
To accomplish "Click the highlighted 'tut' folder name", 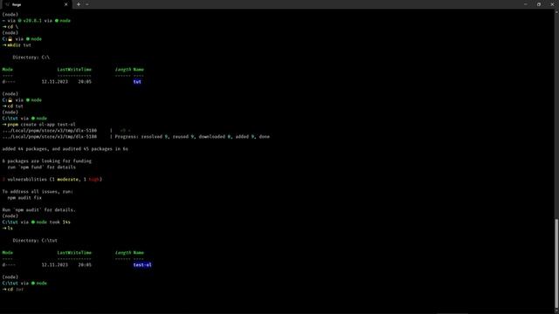I will pyautogui.click(x=137, y=81).
